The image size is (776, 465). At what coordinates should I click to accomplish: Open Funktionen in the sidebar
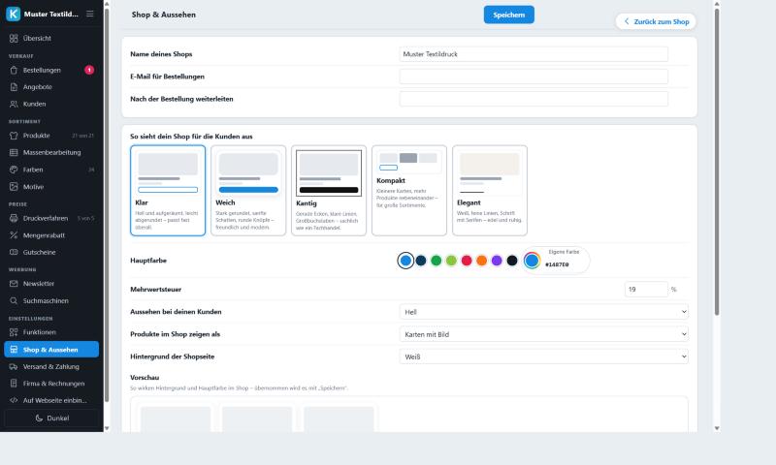51,332
